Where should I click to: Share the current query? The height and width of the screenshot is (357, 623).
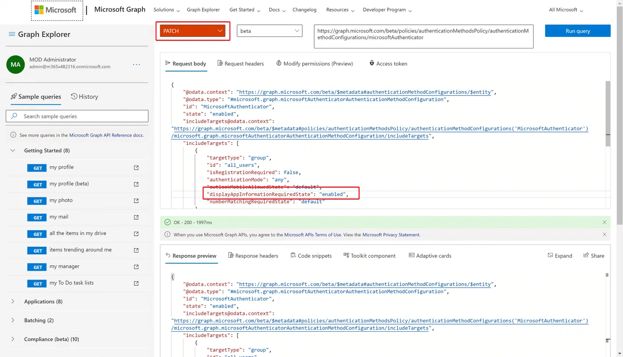pos(594,256)
